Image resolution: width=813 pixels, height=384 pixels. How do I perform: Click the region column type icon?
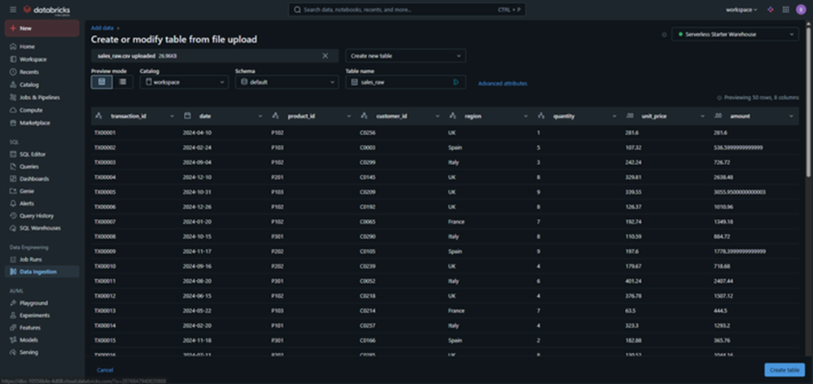click(452, 116)
